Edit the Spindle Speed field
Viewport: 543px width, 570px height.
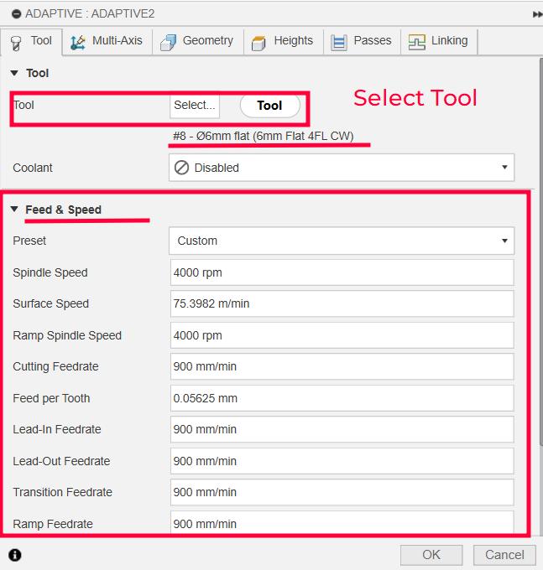click(x=342, y=272)
